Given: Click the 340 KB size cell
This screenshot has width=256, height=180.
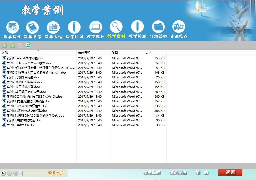Looking at the screenshot, I should pyautogui.click(x=159, y=96).
